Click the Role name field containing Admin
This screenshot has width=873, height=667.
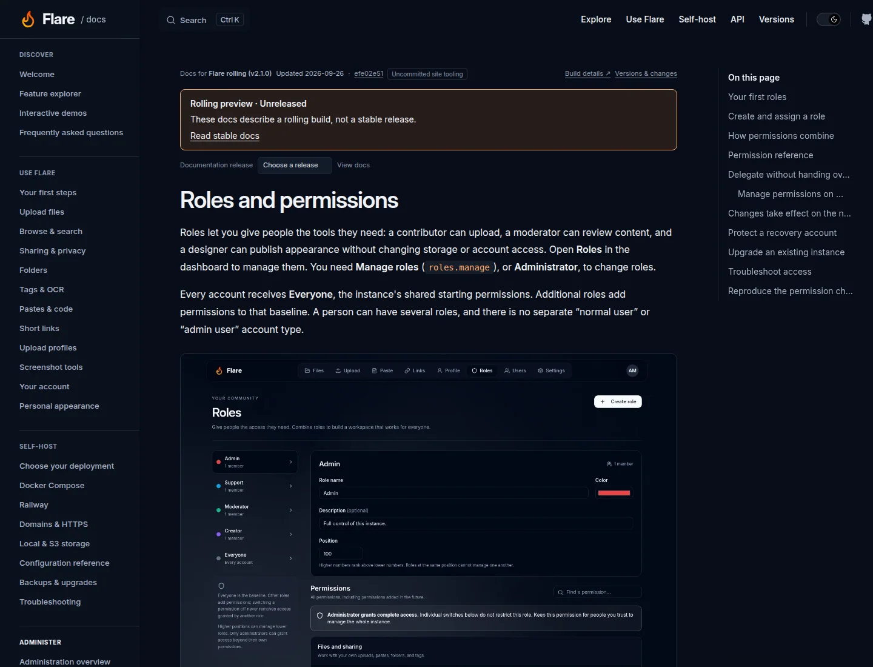[x=453, y=493]
